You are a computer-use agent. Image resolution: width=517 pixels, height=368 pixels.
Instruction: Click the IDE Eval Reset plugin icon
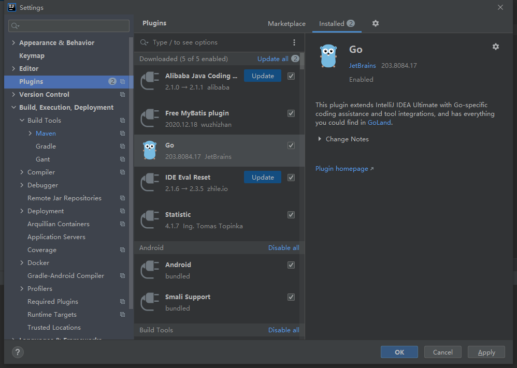click(x=150, y=182)
